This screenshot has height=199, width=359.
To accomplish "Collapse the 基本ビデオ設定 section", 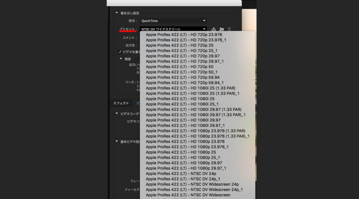I will coord(116,141).
